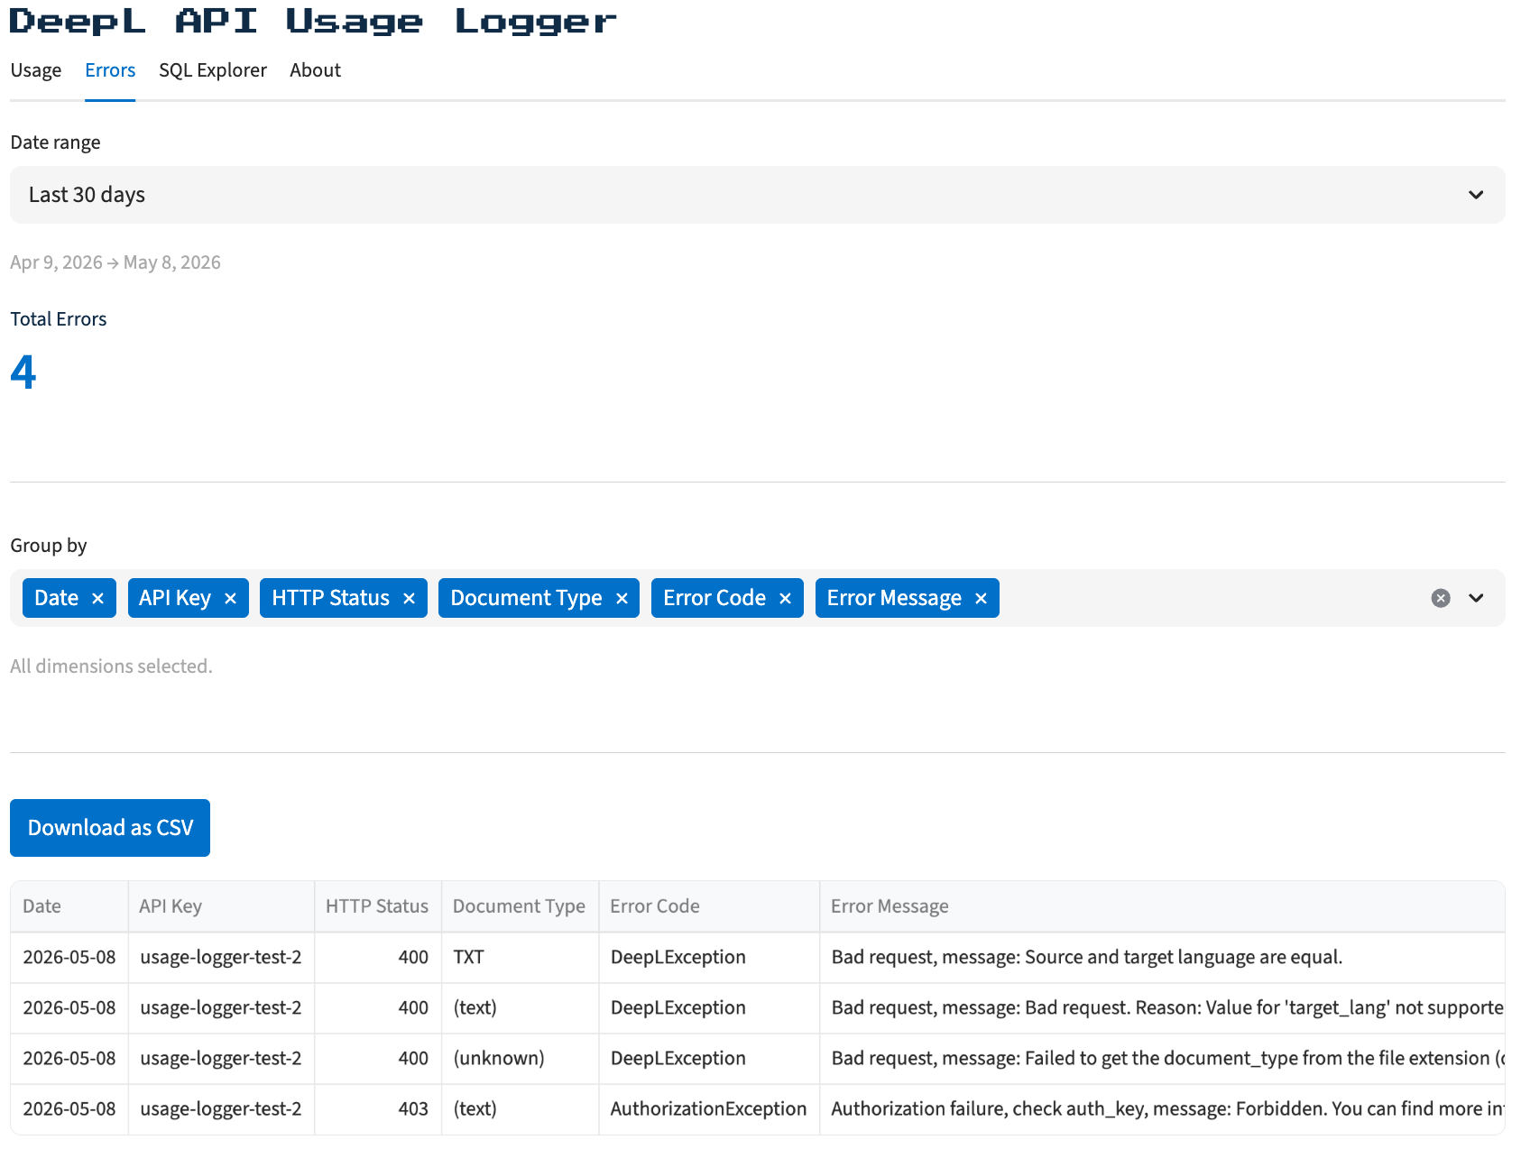Sort by the HTTP Status column header
The width and height of the screenshot is (1521, 1149).
coord(377,906)
